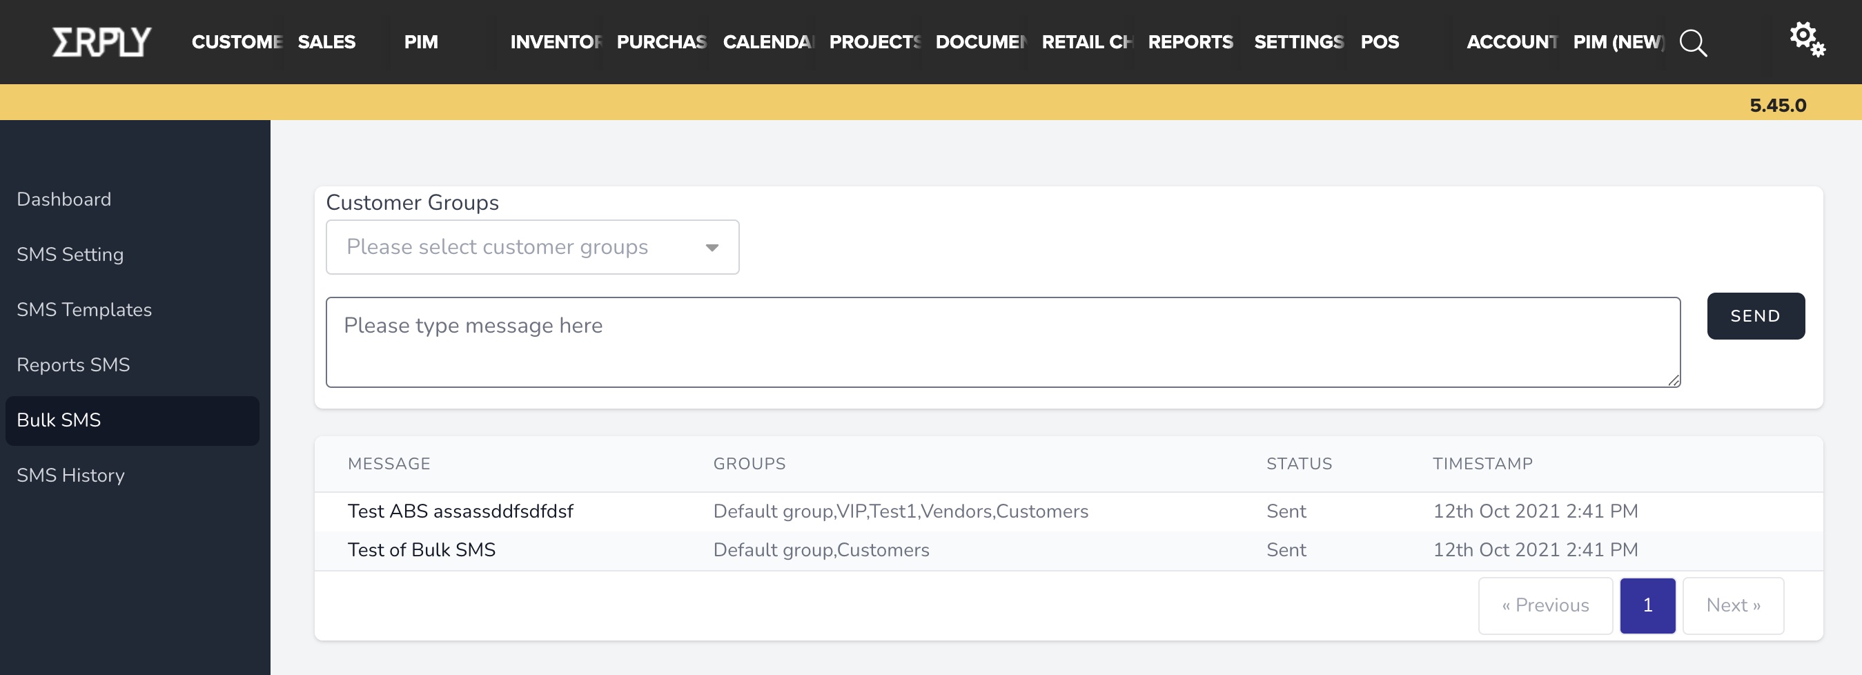Image resolution: width=1862 pixels, height=675 pixels.
Task: Open the REPORTS top menu
Action: tap(1190, 42)
